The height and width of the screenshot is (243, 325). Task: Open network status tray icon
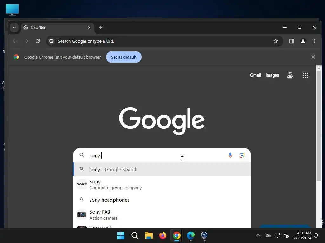point(278,235)
